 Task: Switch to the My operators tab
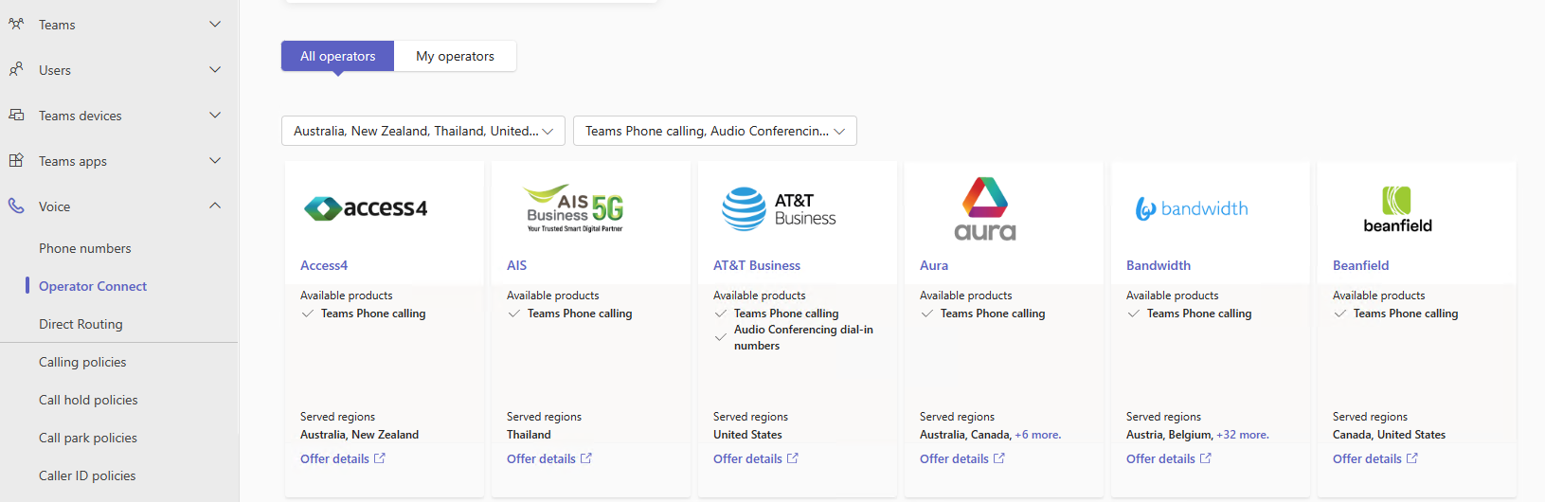(x=455, y=56)
